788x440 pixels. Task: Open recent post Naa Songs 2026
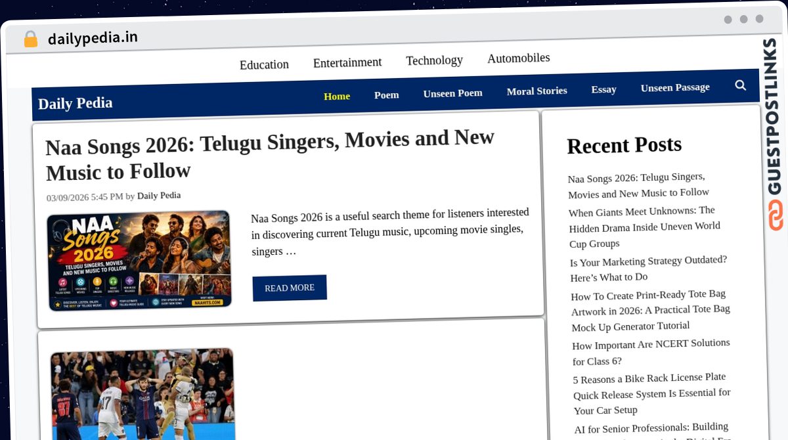pyautogui.click(x=638, y=185)
